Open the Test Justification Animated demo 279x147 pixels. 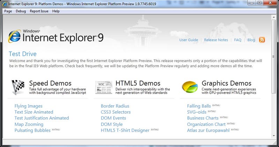point(42,118)
